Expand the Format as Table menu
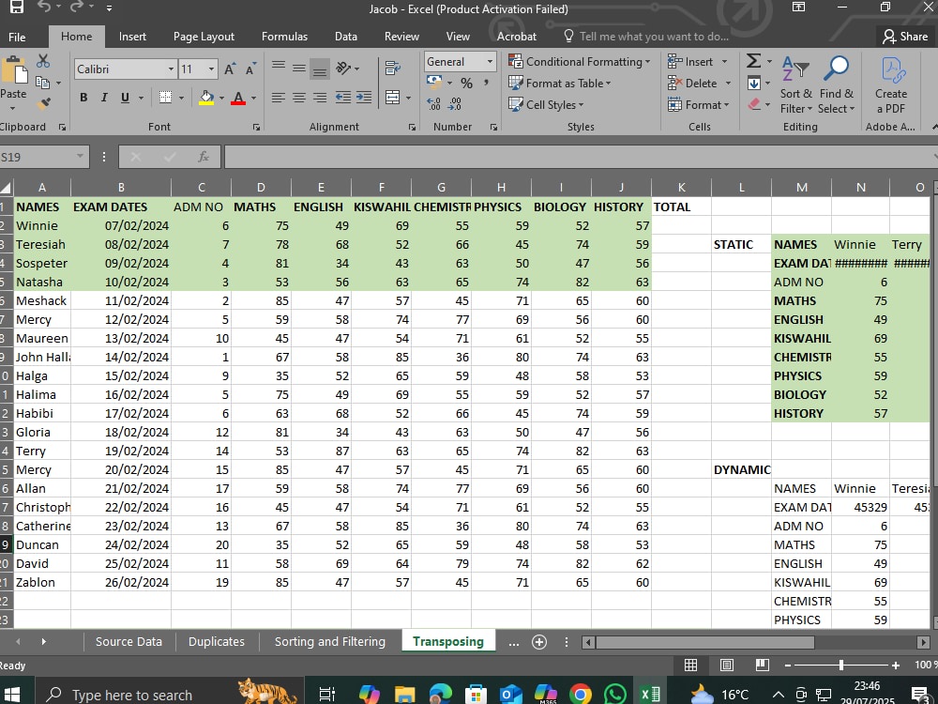 [559, 84]
